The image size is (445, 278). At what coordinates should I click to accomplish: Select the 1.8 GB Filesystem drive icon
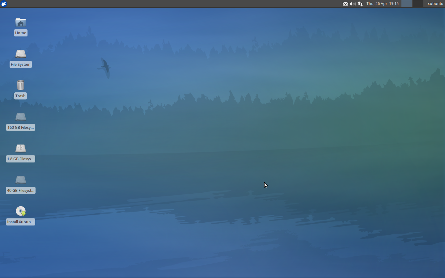(x=20, y=149)
